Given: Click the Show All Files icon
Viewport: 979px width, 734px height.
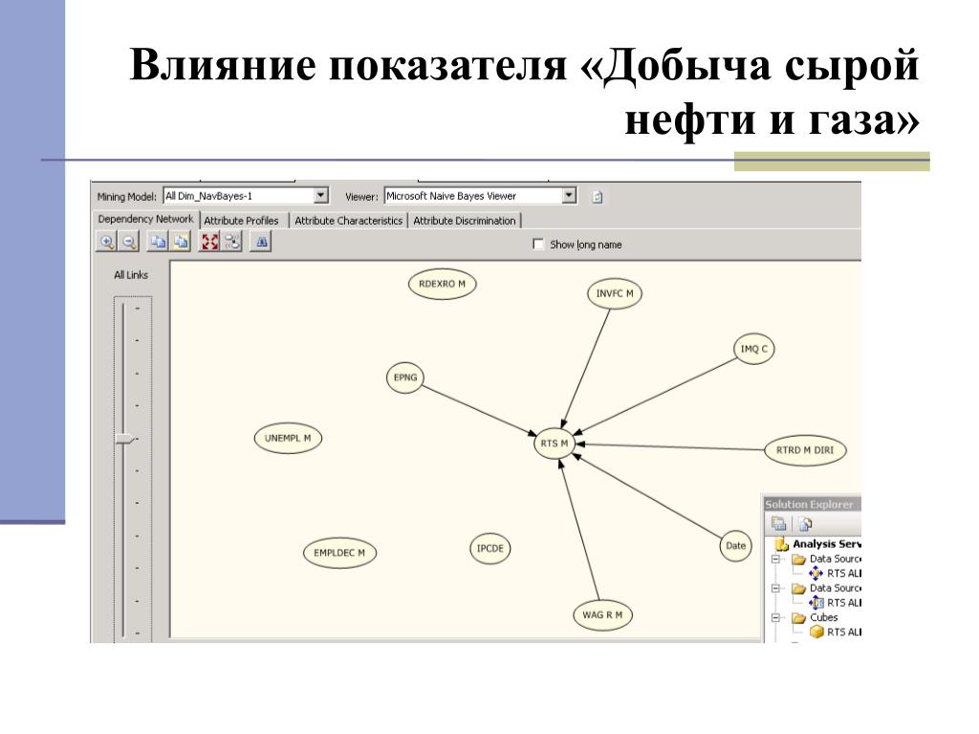Looking at the screenshot, I should (x=805, y=524).
